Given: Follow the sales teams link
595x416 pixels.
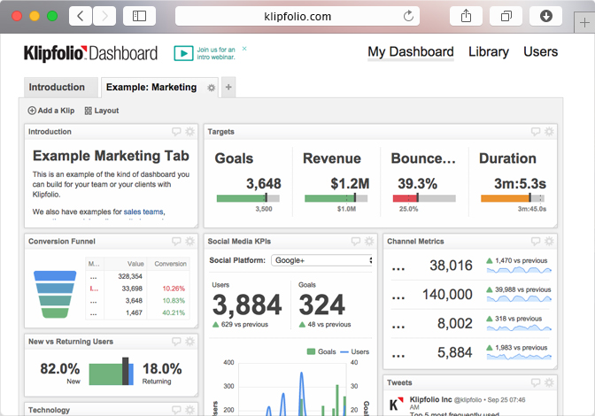Looking at the screenshot, I should tap(143, 212).
